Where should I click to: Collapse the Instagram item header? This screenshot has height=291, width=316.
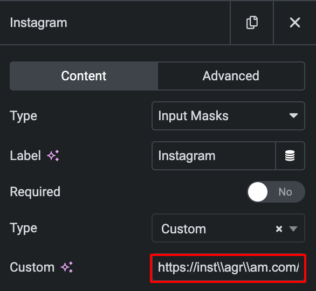115,22
